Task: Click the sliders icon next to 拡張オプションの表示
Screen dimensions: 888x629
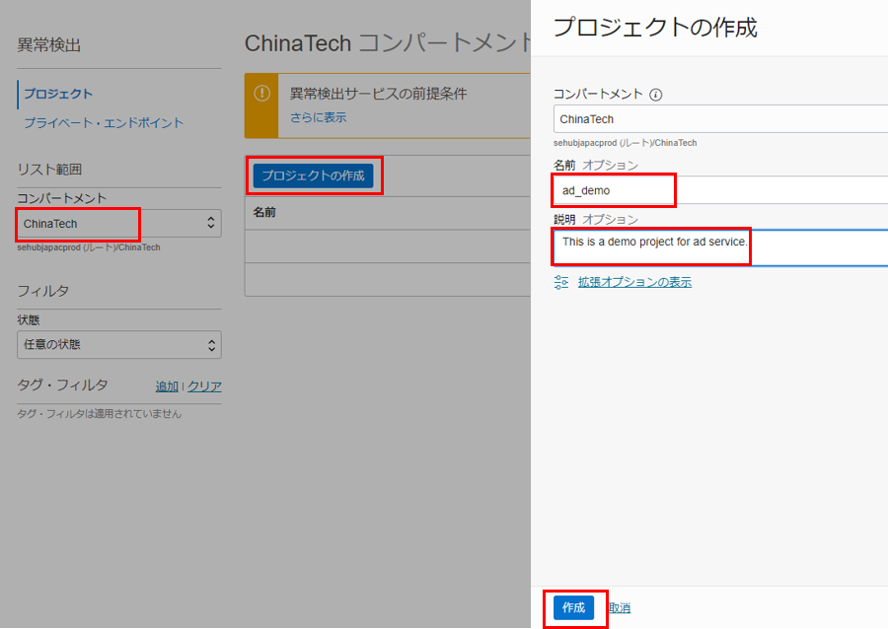Action: click(561, 282)
